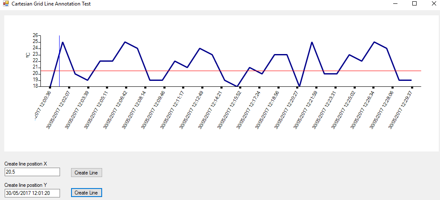
Task: Select the 30/05/2017 12:02:07 axis label
Action: [58, 110]
